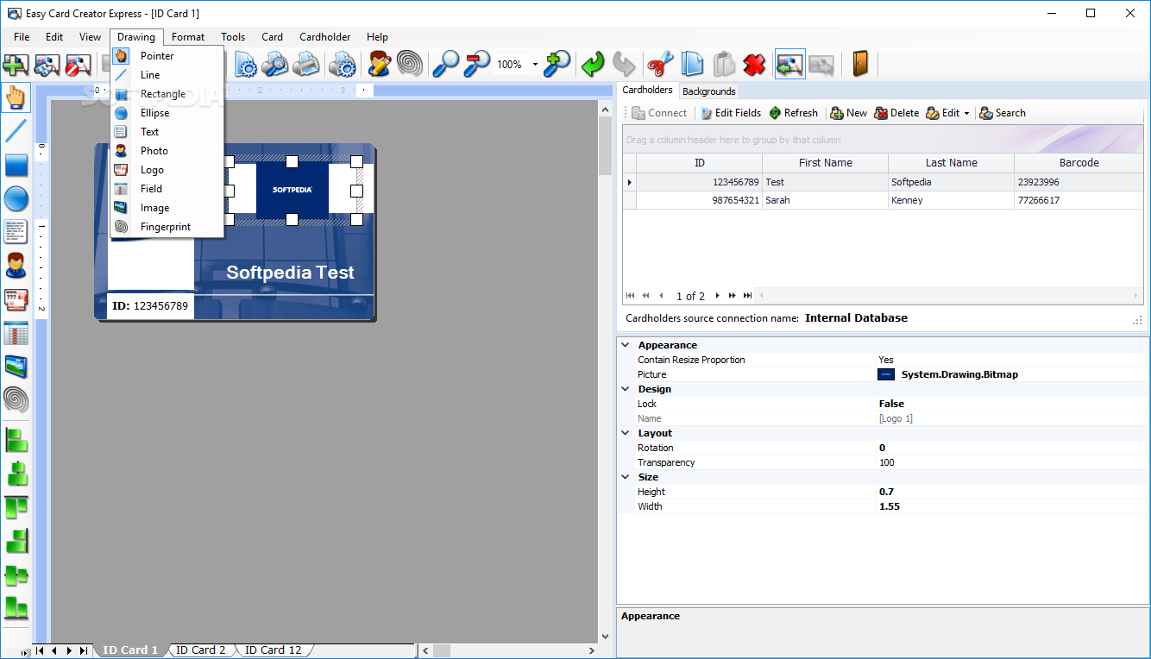The width and height of the screenshot is (1151, 659).
Task: Choose Text from the Drawing menu
Action: pos(167,132)
